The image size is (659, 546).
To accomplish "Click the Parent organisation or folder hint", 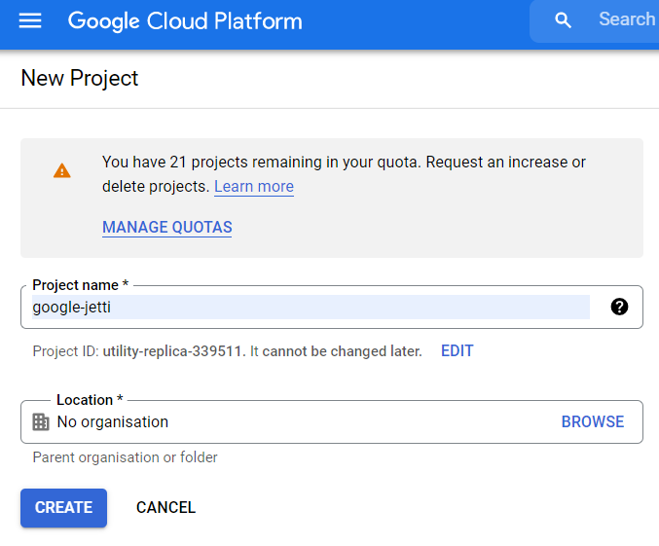I will pyautogui.click(x=125, y=457).
